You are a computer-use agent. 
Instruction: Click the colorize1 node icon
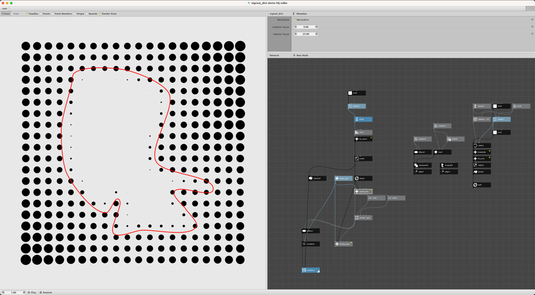(x=311, y=178)
